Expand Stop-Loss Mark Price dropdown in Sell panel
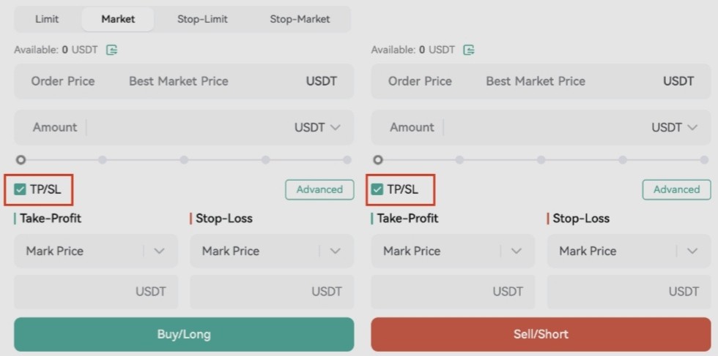Image resolution: width=718 pixels, height=356 pixels. coord(692,251)
